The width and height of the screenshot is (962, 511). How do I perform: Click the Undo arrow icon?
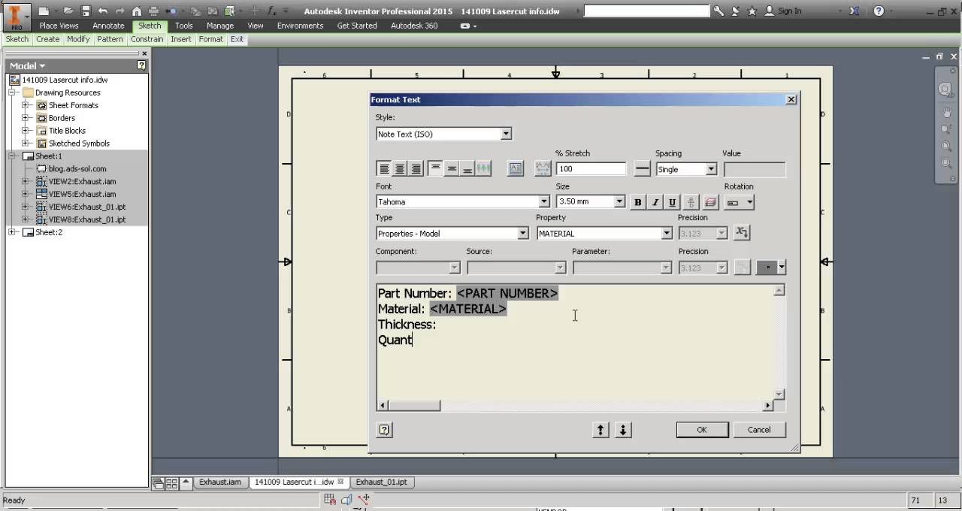102,11
